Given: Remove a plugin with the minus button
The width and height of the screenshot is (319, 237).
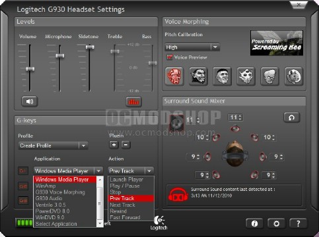Looking at the screenshot, I should (125, 145).
